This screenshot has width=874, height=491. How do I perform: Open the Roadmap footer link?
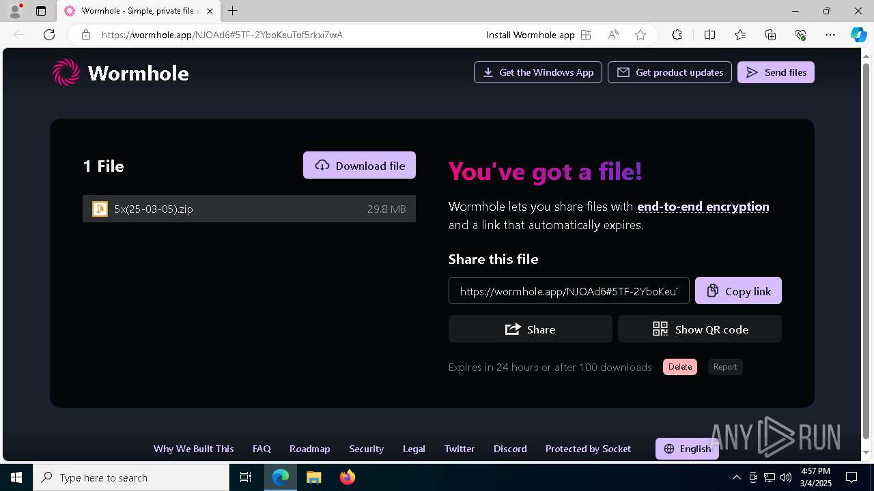(309, 449)
